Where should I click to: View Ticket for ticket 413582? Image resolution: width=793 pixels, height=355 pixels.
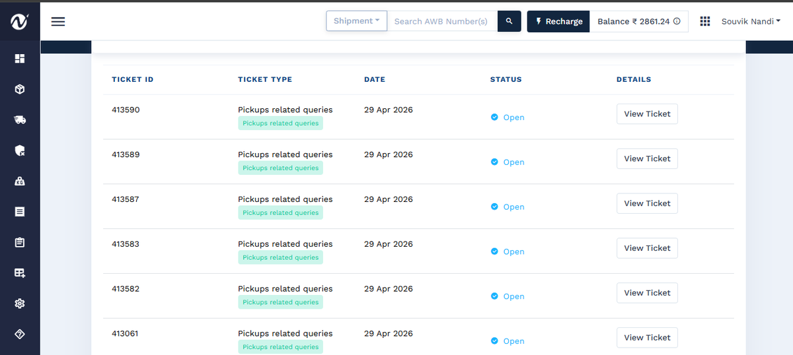pos(647,293)
